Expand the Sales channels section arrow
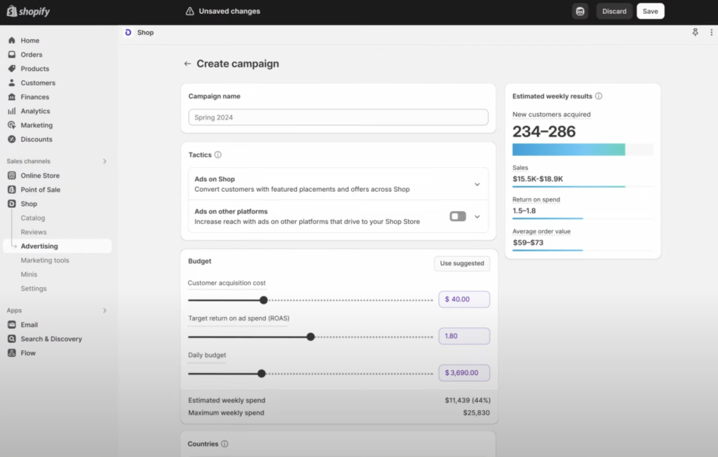The width and height of the screenshot is (718, 457). point(104,162)
